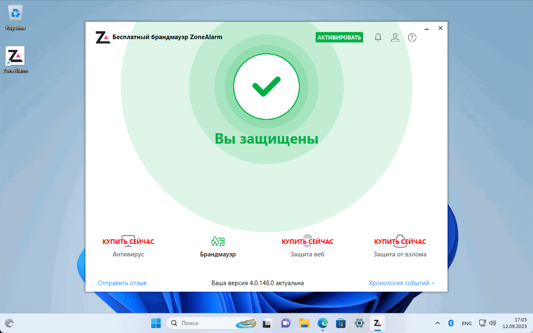The image size is (533, 333).
Task: Select the Корзина recycle bin desktop icon
Action: tap(15, 17)
